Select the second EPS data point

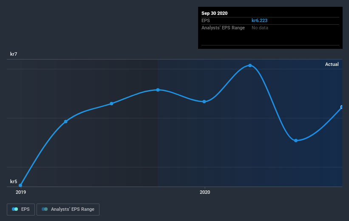pos(65,122)
